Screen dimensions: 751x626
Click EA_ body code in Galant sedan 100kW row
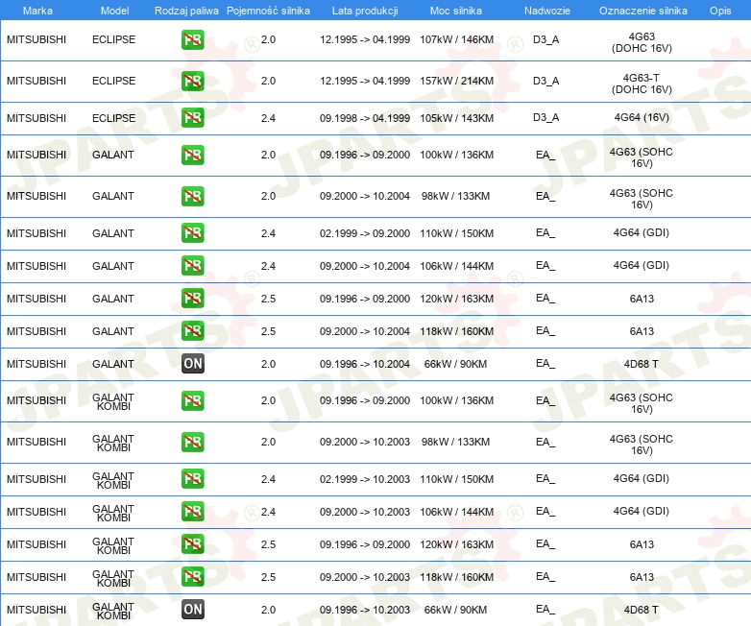point(545,156)
